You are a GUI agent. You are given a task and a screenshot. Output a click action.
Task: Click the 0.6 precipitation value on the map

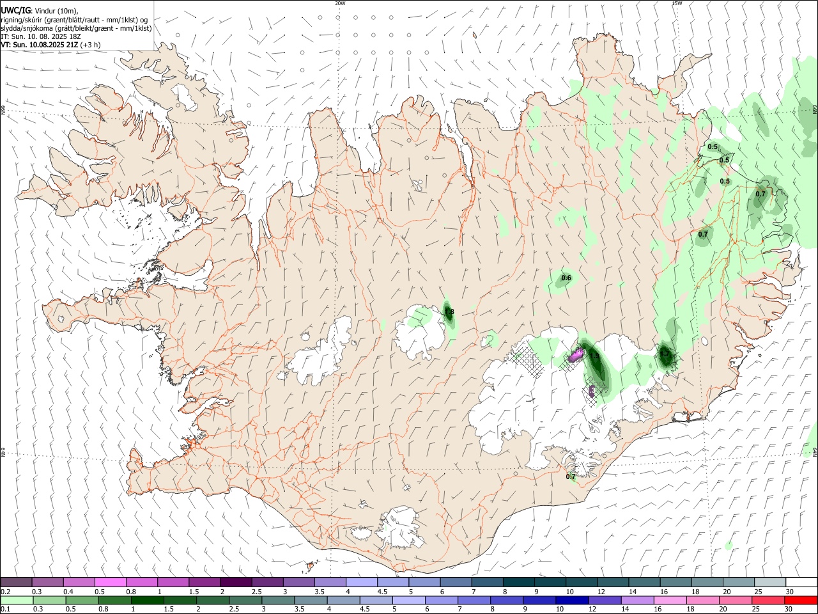point(566,278)
